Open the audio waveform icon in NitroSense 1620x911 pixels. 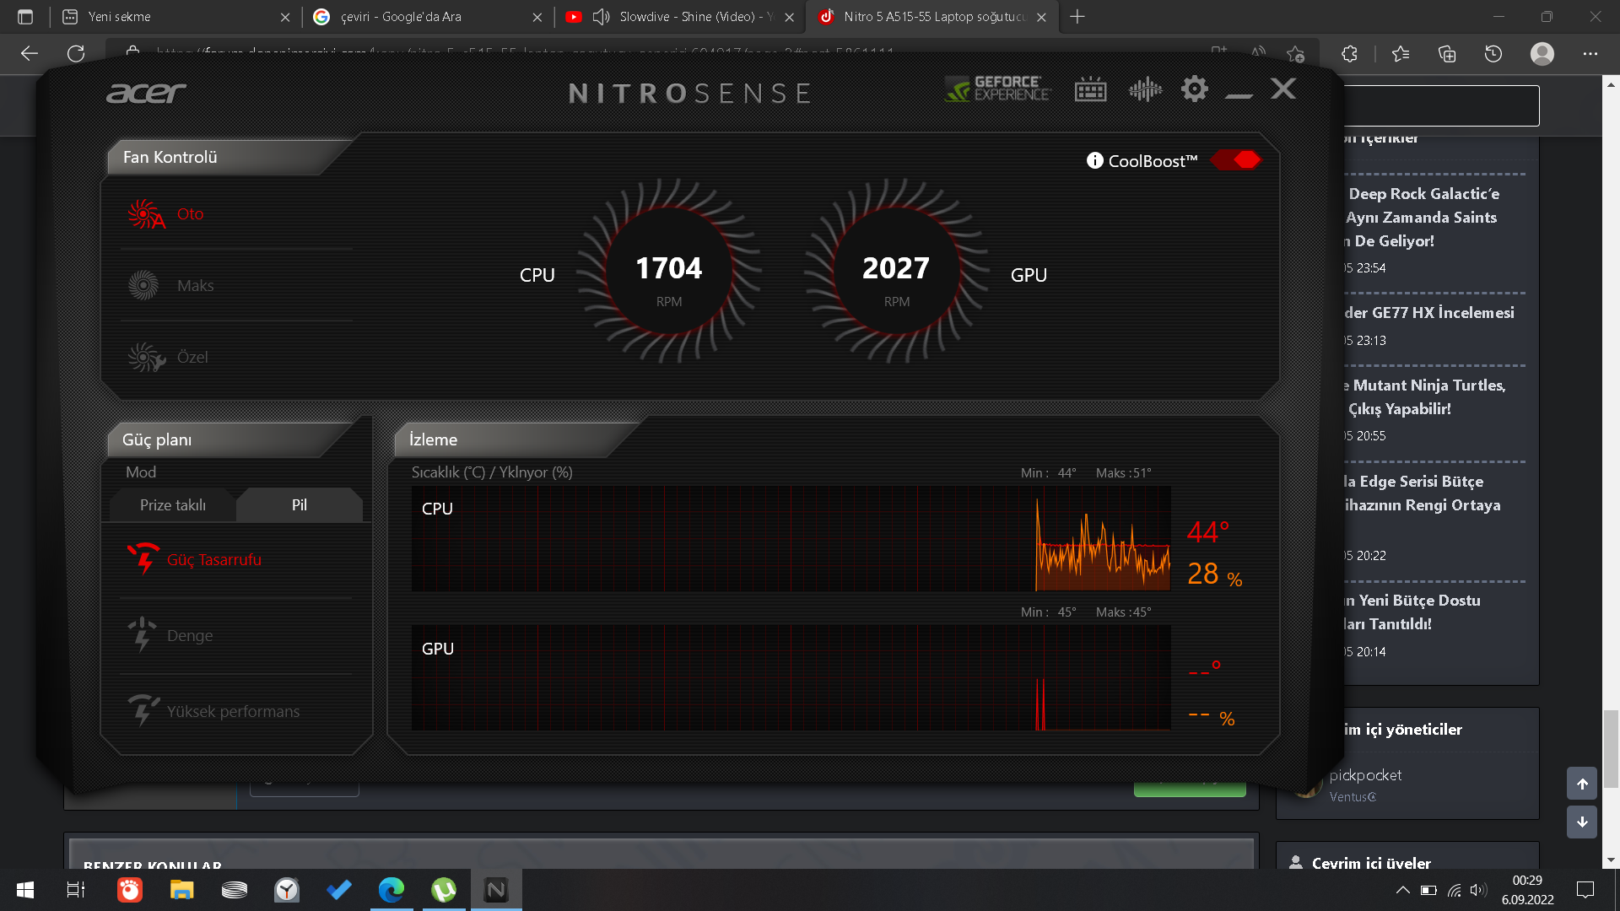pos(1145,89)
